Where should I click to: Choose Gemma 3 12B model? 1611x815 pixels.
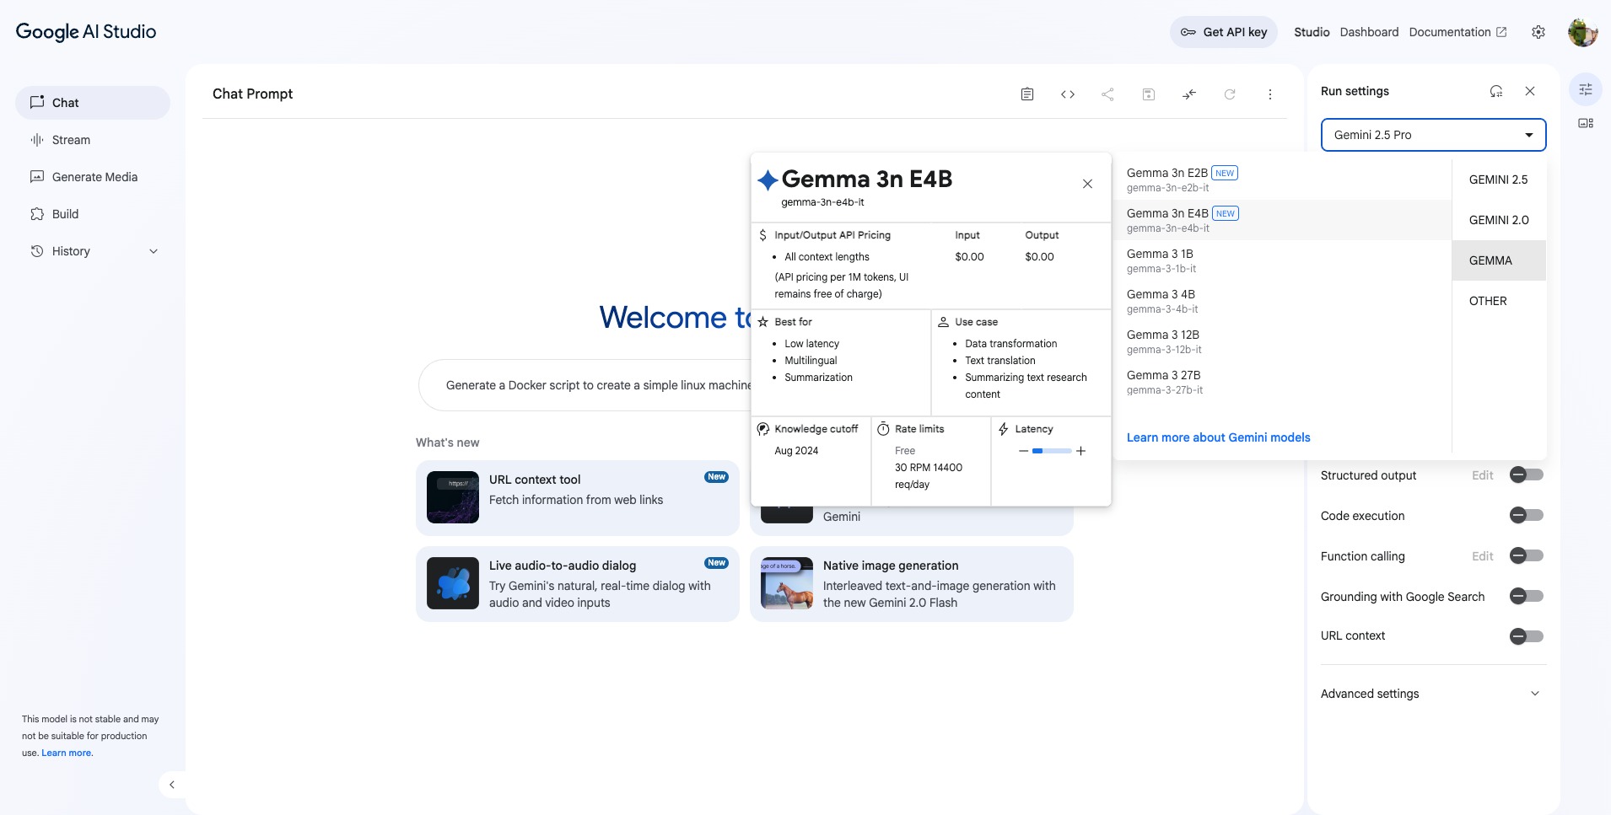click(x=1283, y=341)
